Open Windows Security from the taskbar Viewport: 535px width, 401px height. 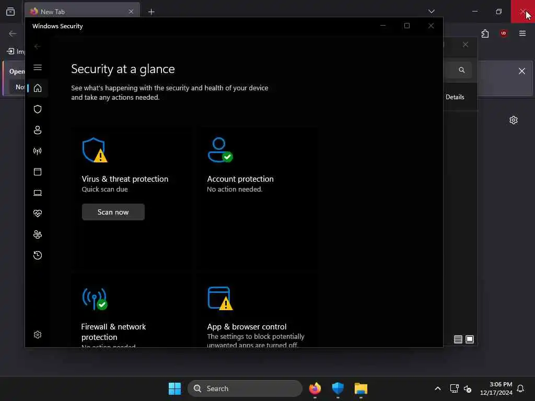[x=338, y=388]
